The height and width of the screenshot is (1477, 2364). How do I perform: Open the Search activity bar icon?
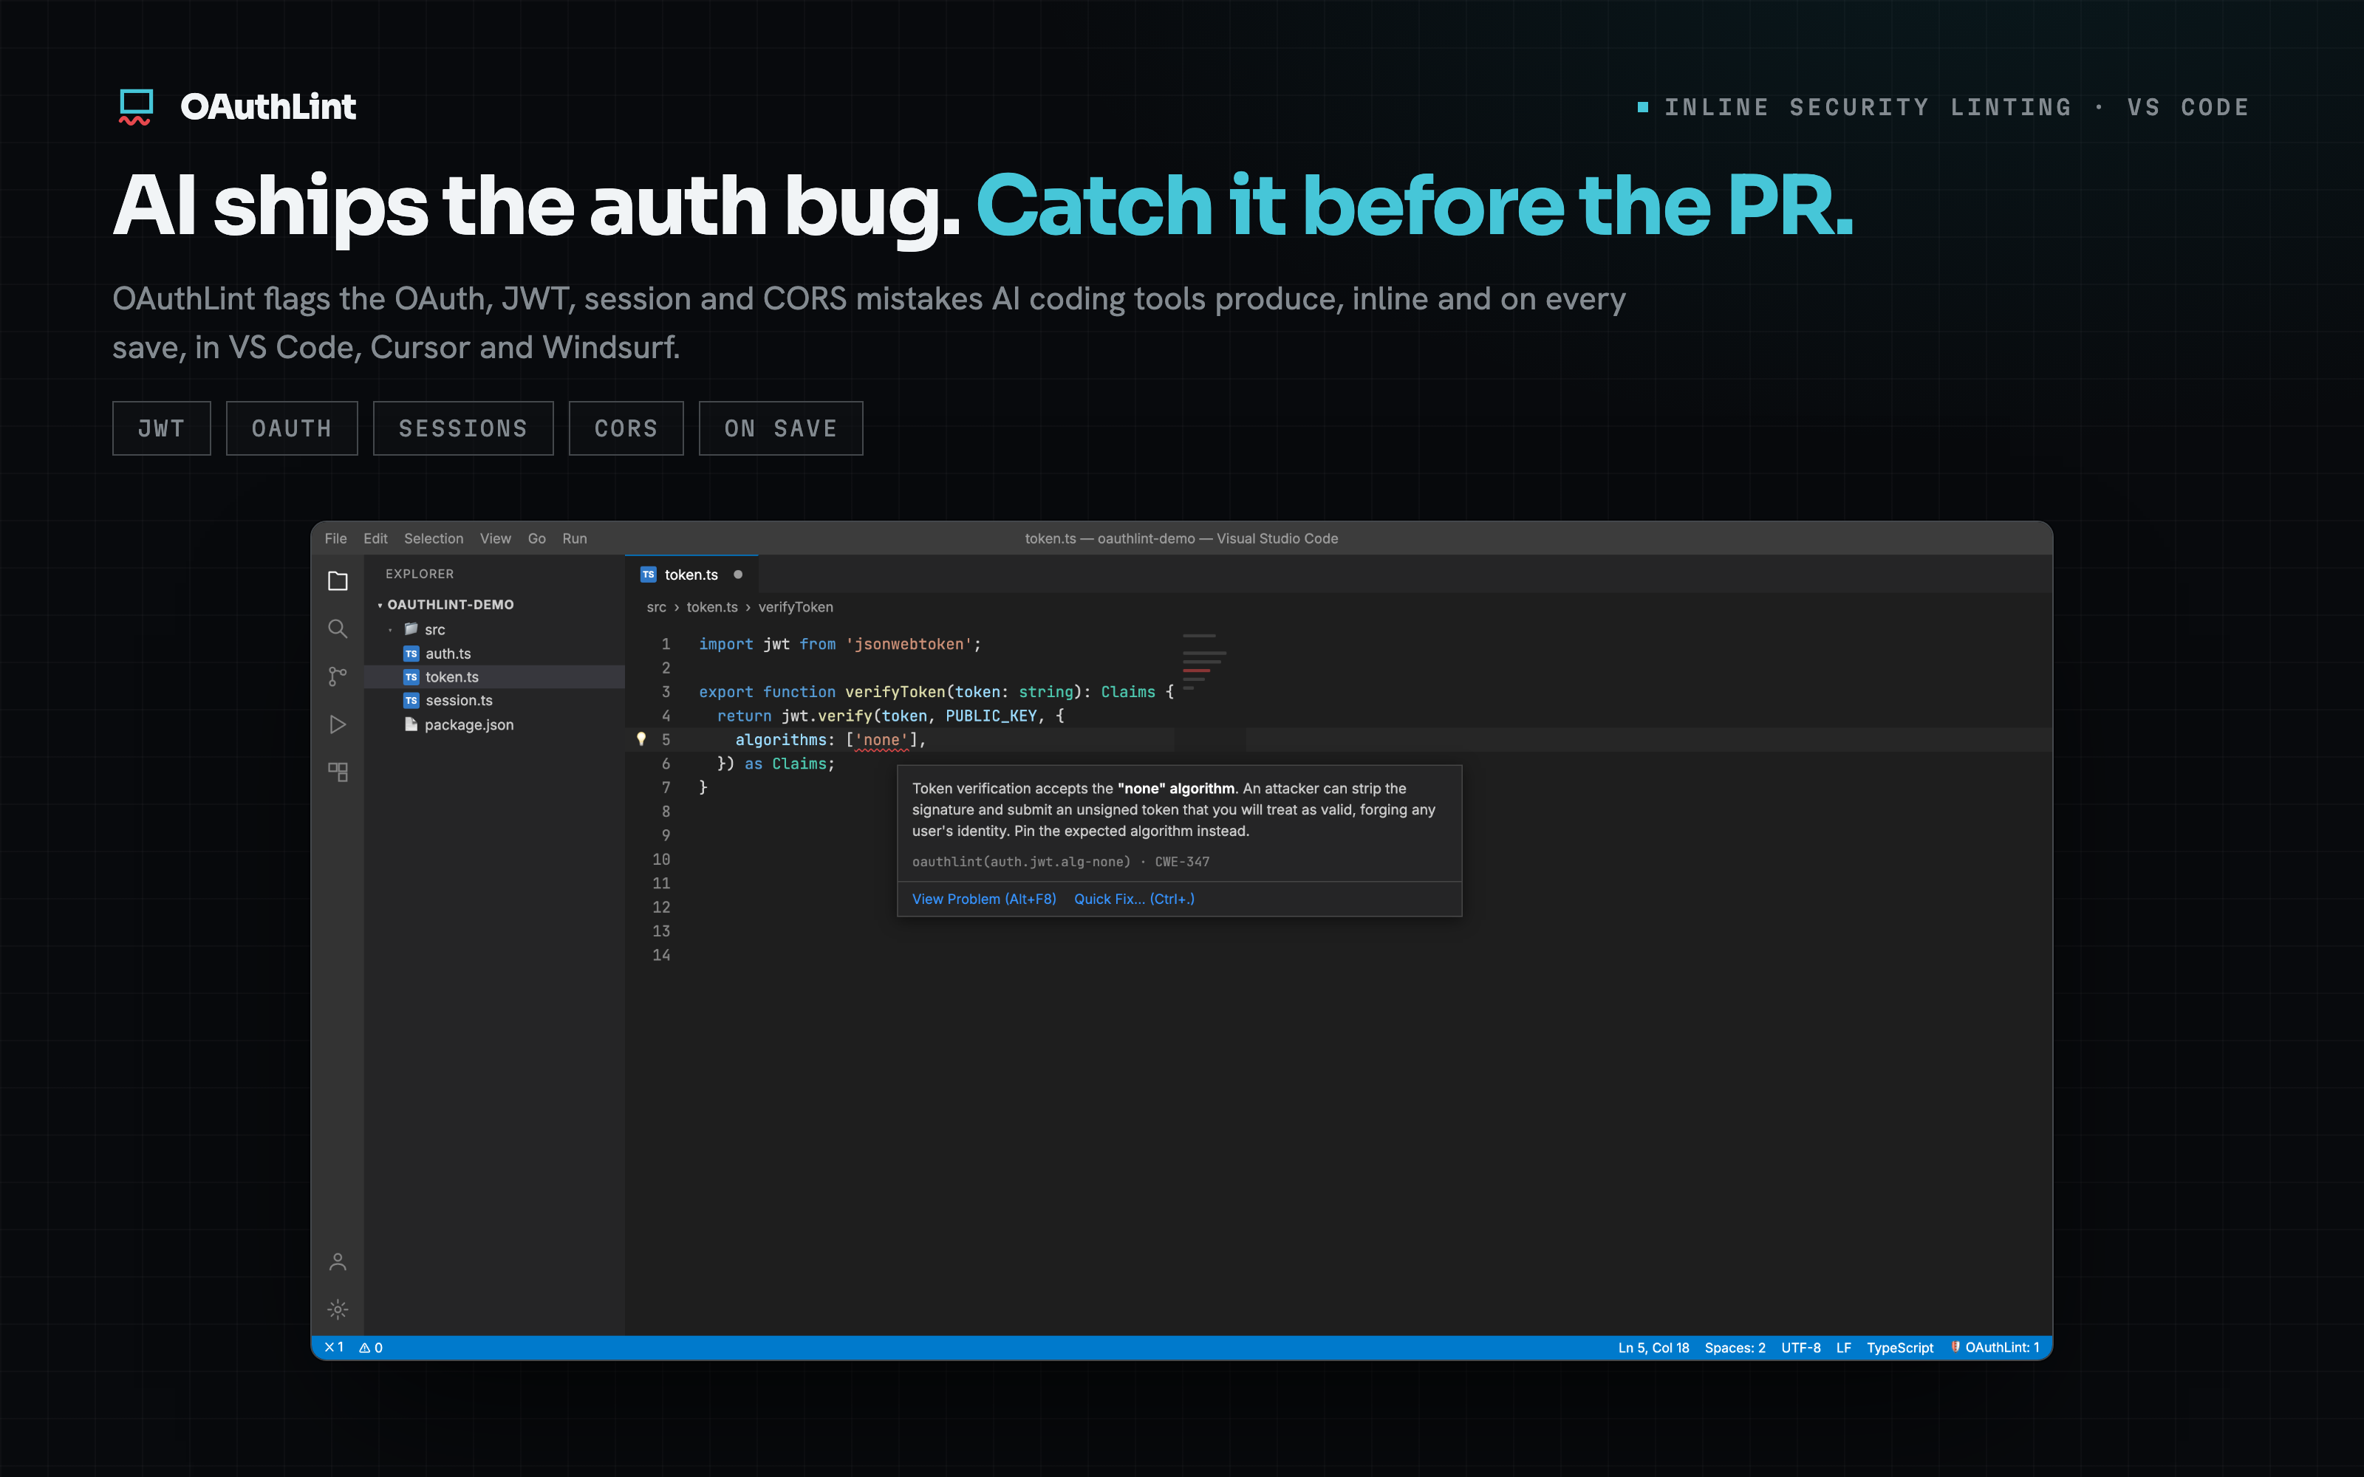point(337,628)
